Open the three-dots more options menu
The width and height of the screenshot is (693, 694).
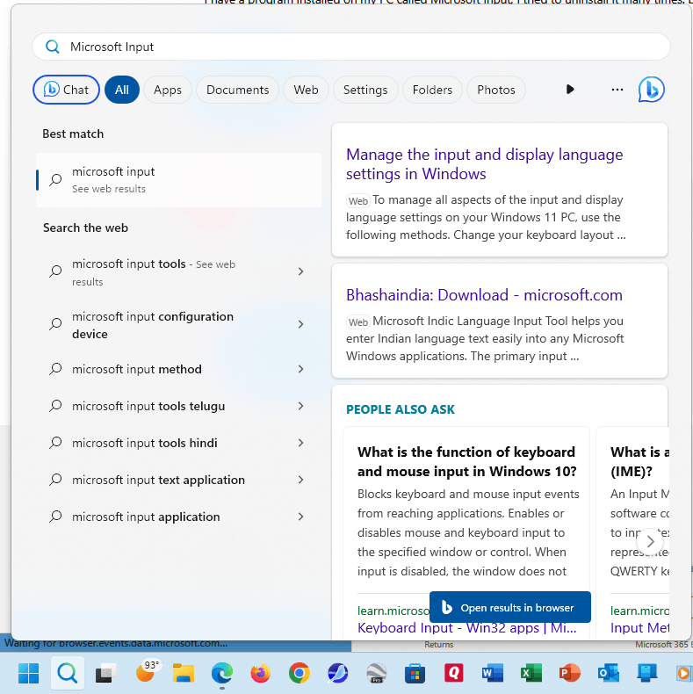pos(617,90)
